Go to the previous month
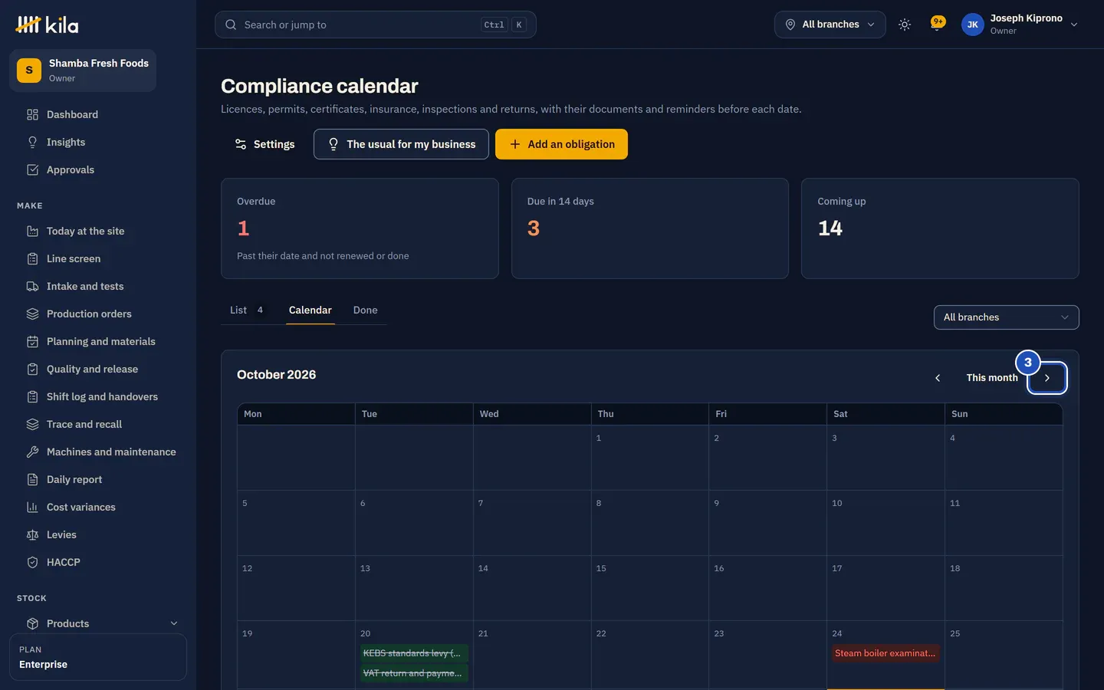Viewport: 1104px width, 690px height. (938, 378)
